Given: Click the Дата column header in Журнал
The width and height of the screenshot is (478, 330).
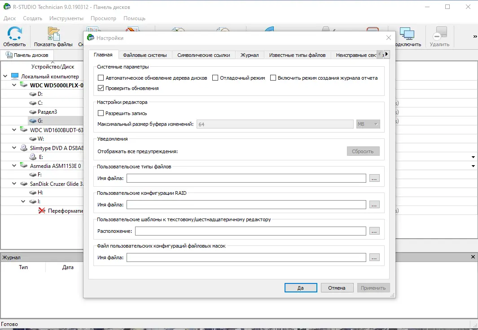Looking at the screenshot, I should point(68,267).
